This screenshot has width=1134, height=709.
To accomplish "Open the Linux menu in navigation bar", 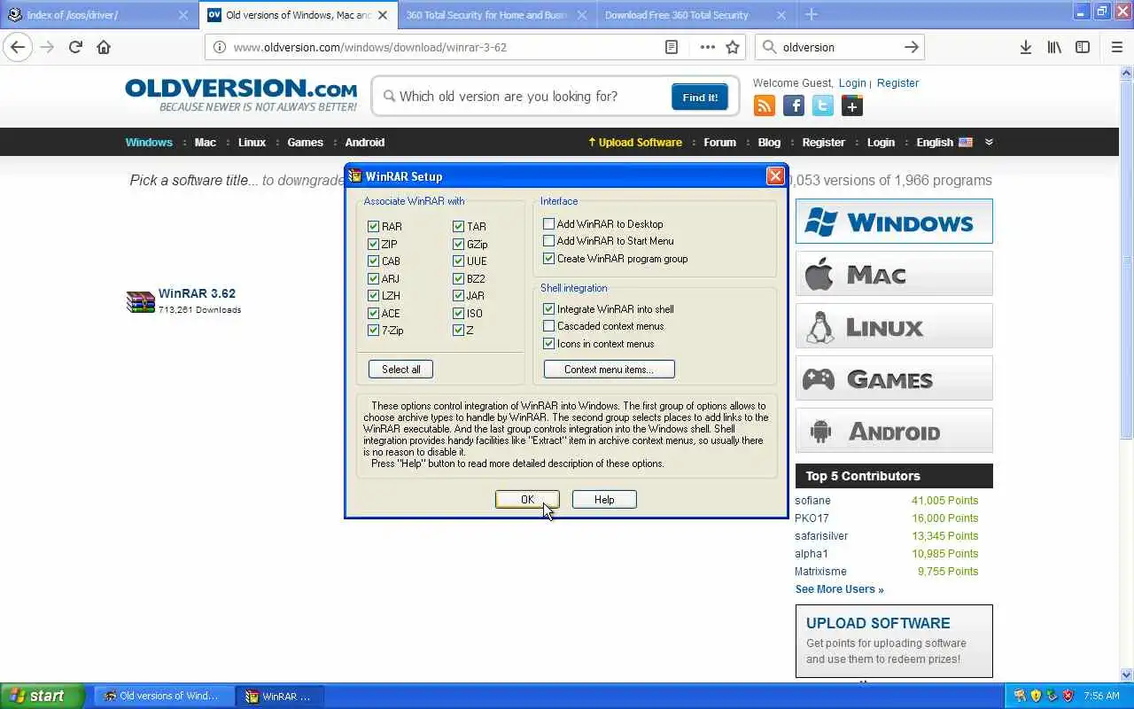I will click(252, 142).
